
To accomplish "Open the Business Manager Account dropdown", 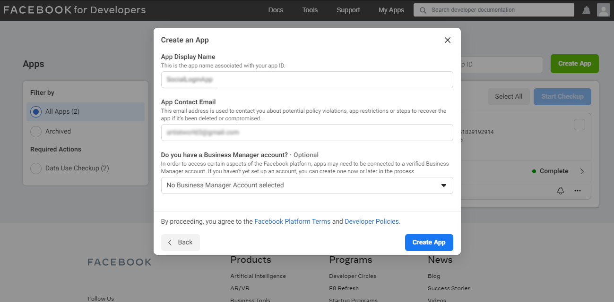I will (307, 185).
